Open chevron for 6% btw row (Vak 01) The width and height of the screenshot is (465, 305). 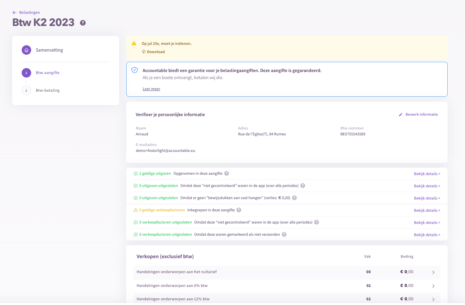(433, 286)
